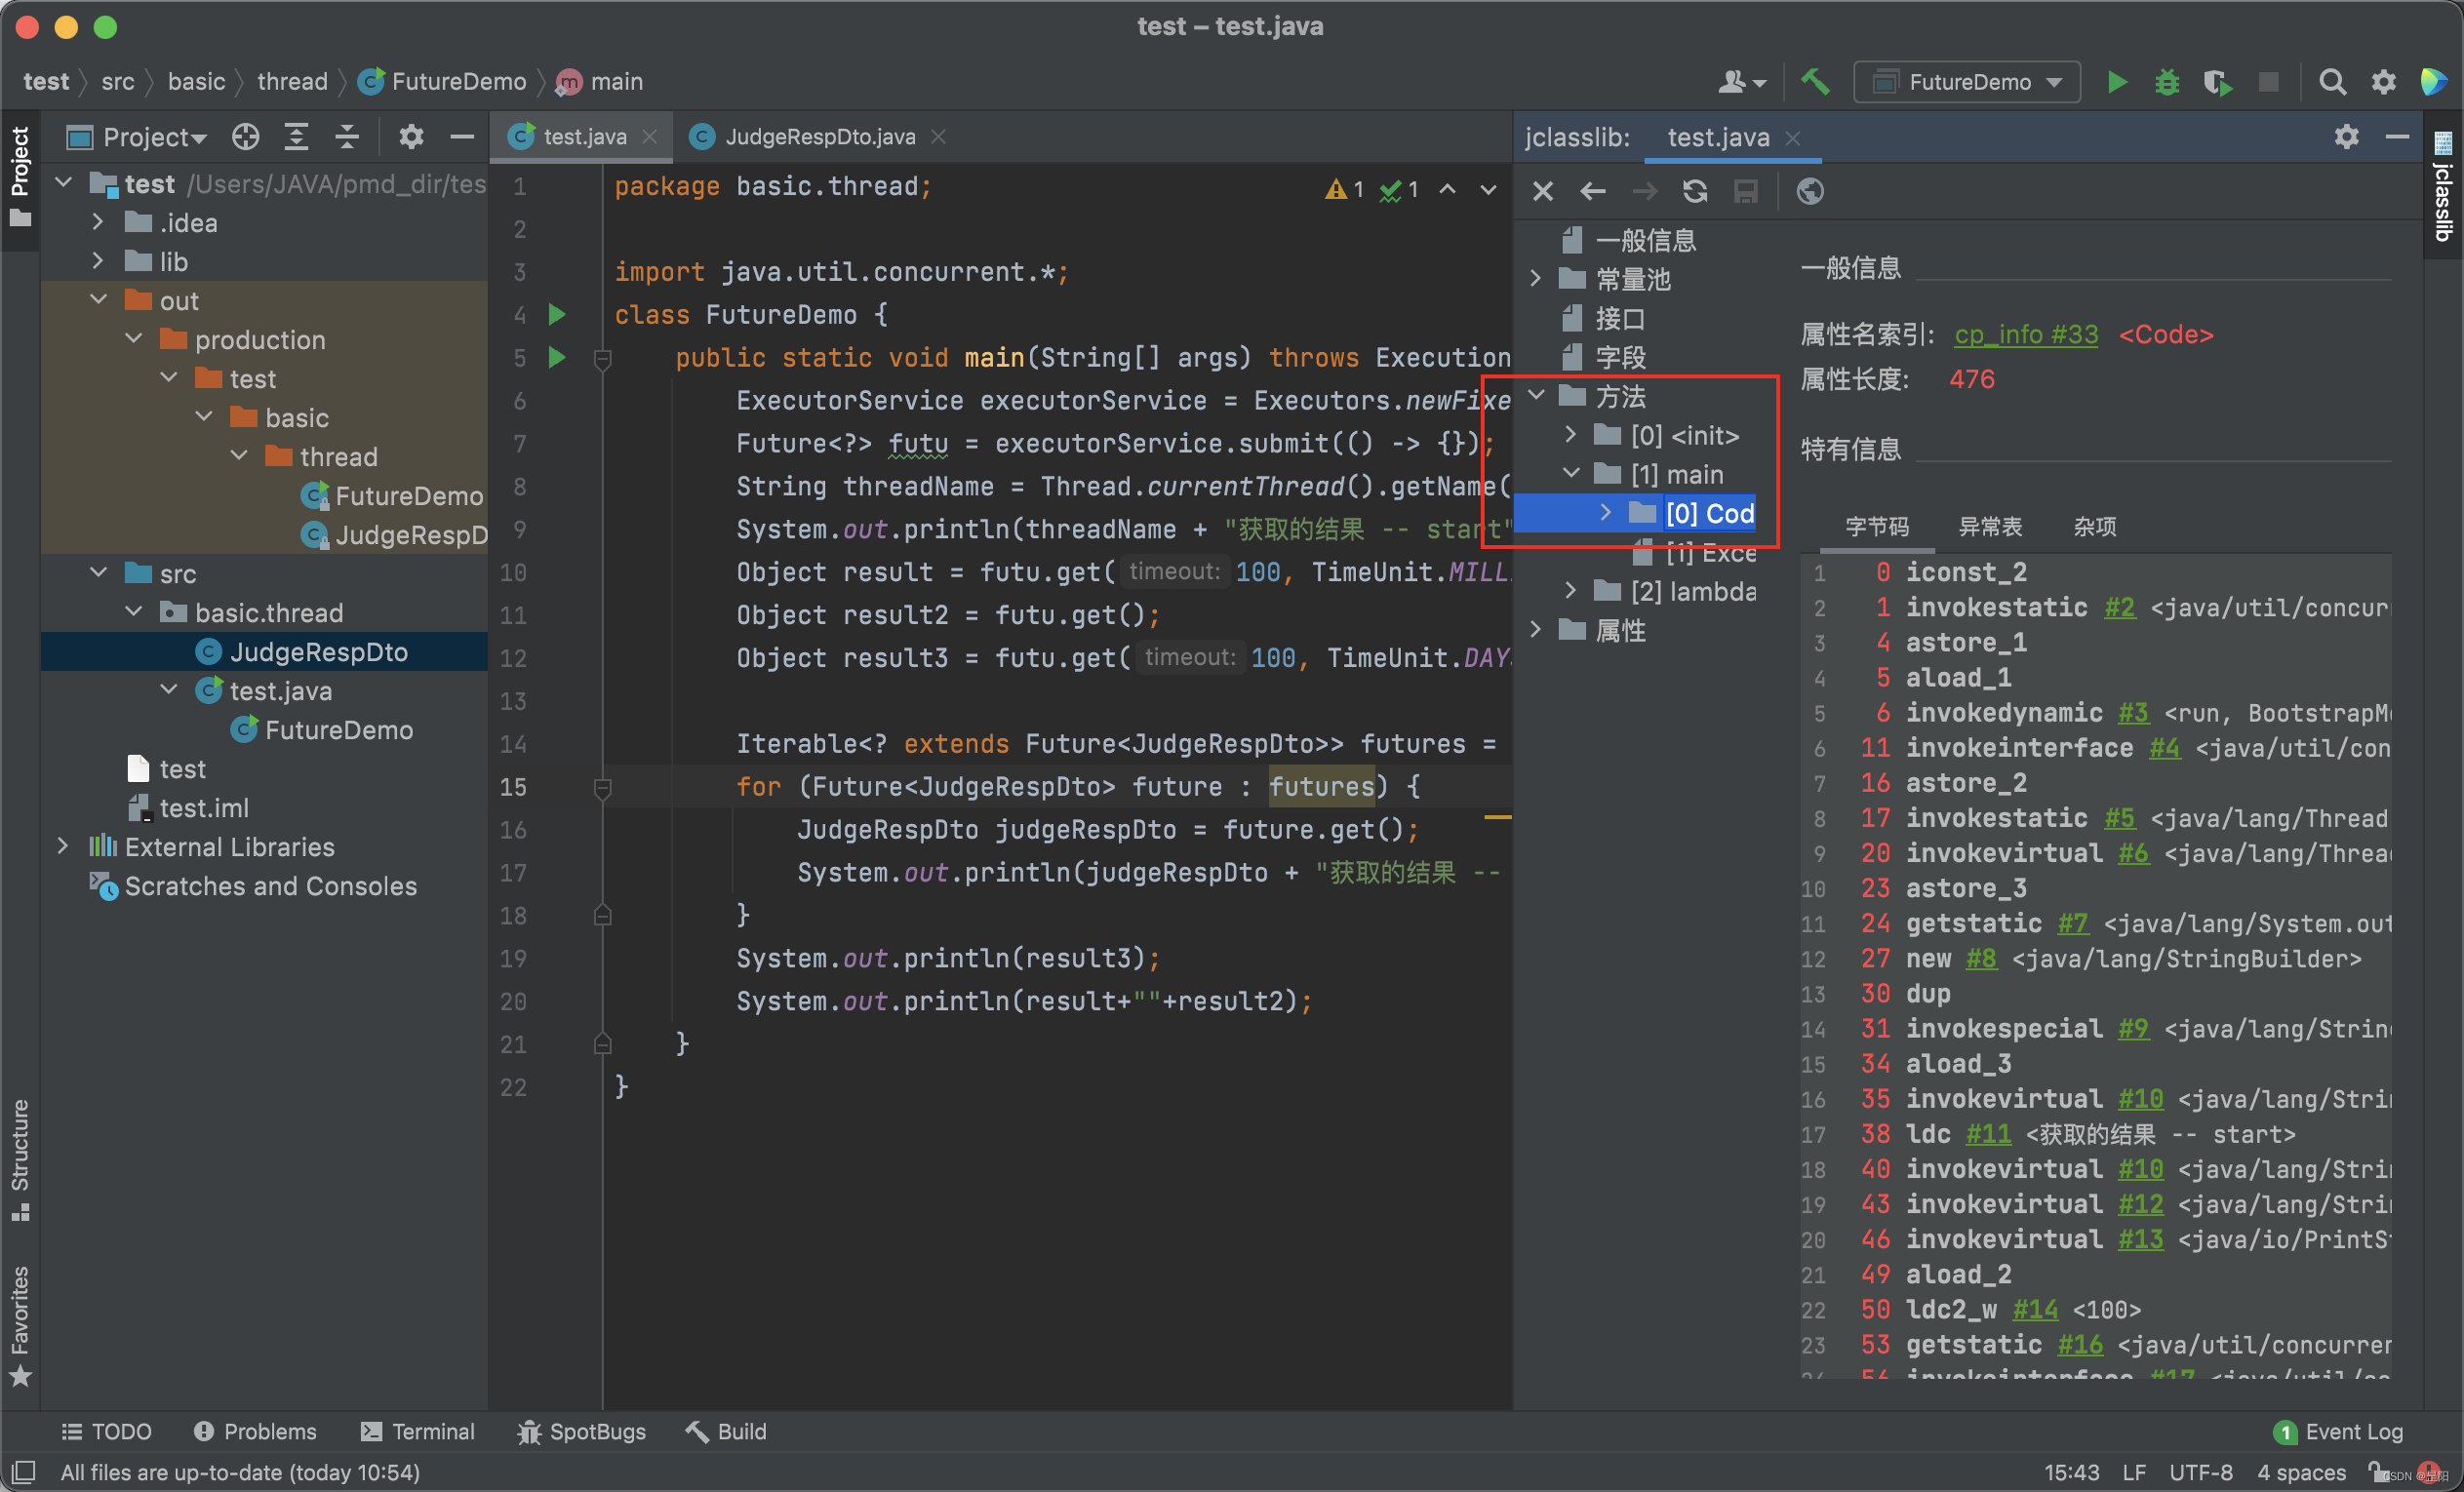This screenshot has width=2464, height=1492.
Task: Open the SpotBugs tool window
Action: [x=582, y=1431]
